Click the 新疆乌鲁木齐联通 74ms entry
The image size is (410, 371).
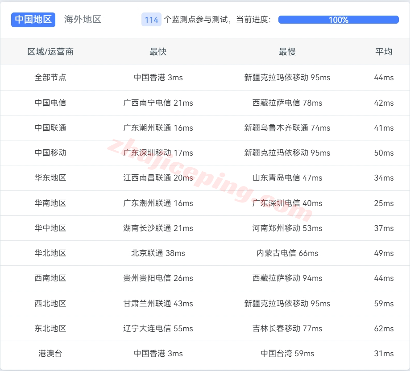coord(287,128)
